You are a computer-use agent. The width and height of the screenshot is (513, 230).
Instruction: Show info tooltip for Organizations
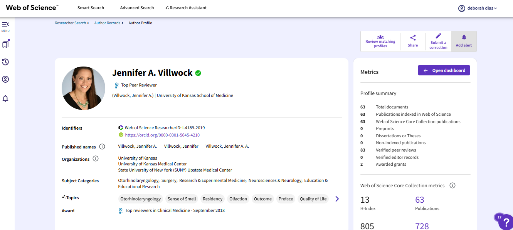pyautogui.click(x=96, y=158)
